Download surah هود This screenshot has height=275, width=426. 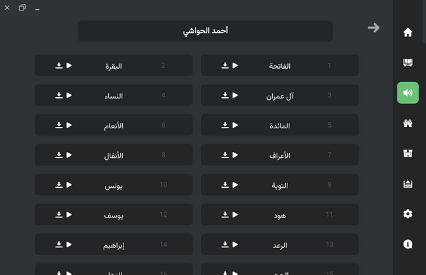[225, 215]
